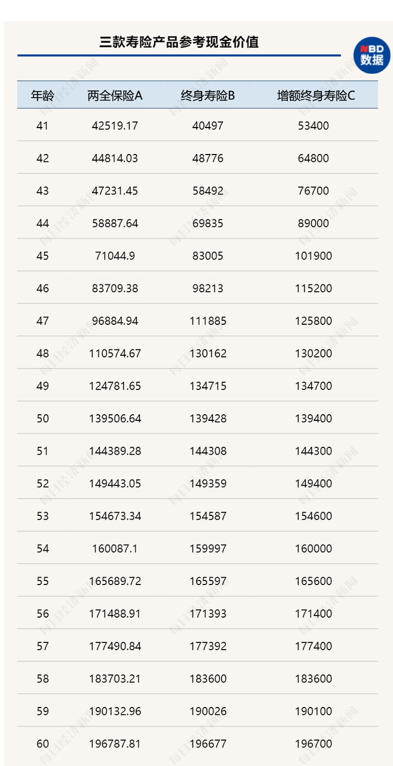Click the value 98213
The image size is (393, 766).
(208, 289)
